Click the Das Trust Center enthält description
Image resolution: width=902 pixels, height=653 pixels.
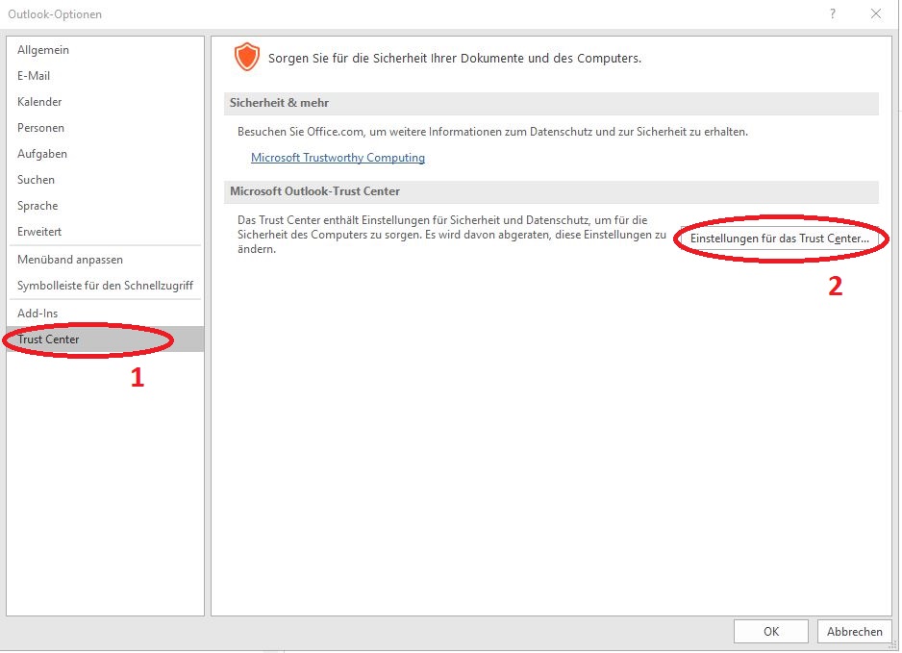pos(452,234)
